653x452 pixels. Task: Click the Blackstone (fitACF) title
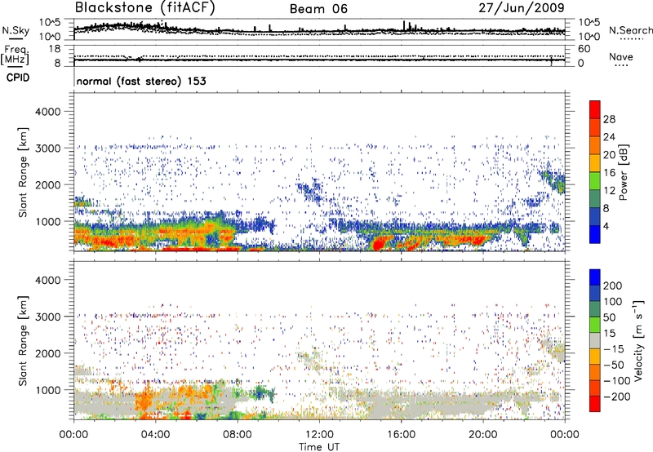click(145, 7)
